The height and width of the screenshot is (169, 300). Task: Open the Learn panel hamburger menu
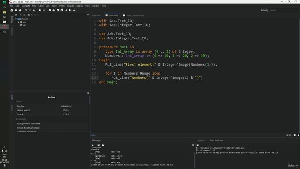[88, 93]
